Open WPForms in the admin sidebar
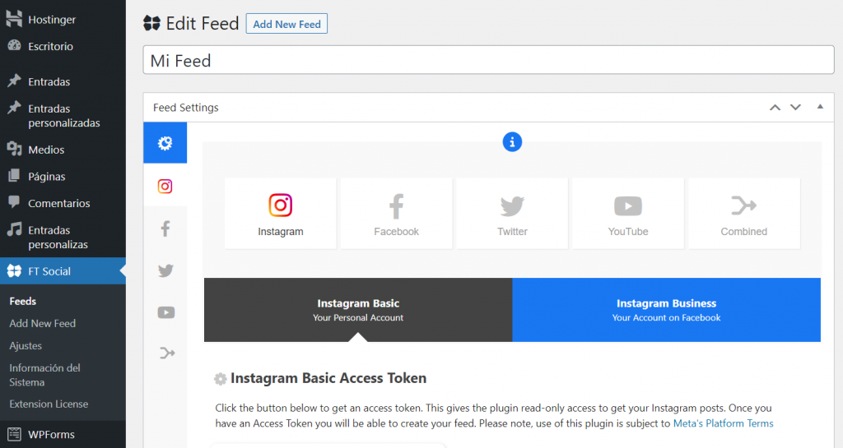843x448 pixels. (x=51, y=433)
